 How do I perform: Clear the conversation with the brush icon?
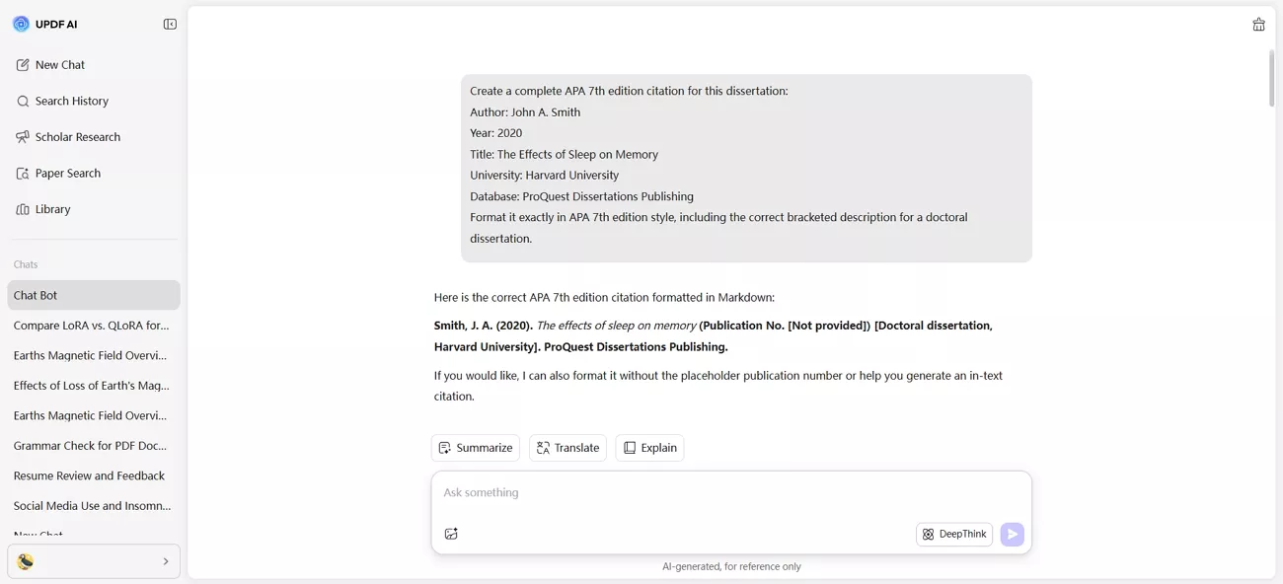[1258, 24]
